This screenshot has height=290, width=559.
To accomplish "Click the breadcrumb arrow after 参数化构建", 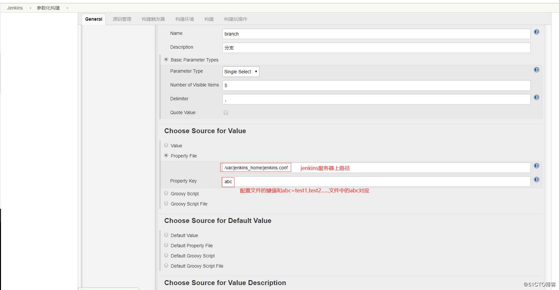I will click(x=67, y=8).
